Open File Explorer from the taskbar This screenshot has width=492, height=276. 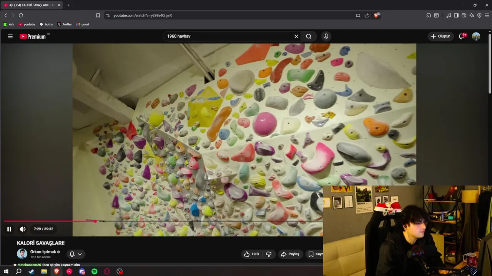pyautogui.click(x=44, y=271)
